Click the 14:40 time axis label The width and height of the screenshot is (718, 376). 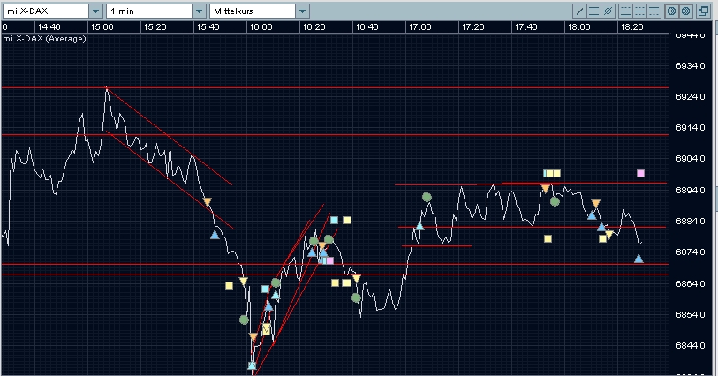[x=49, y=27]
